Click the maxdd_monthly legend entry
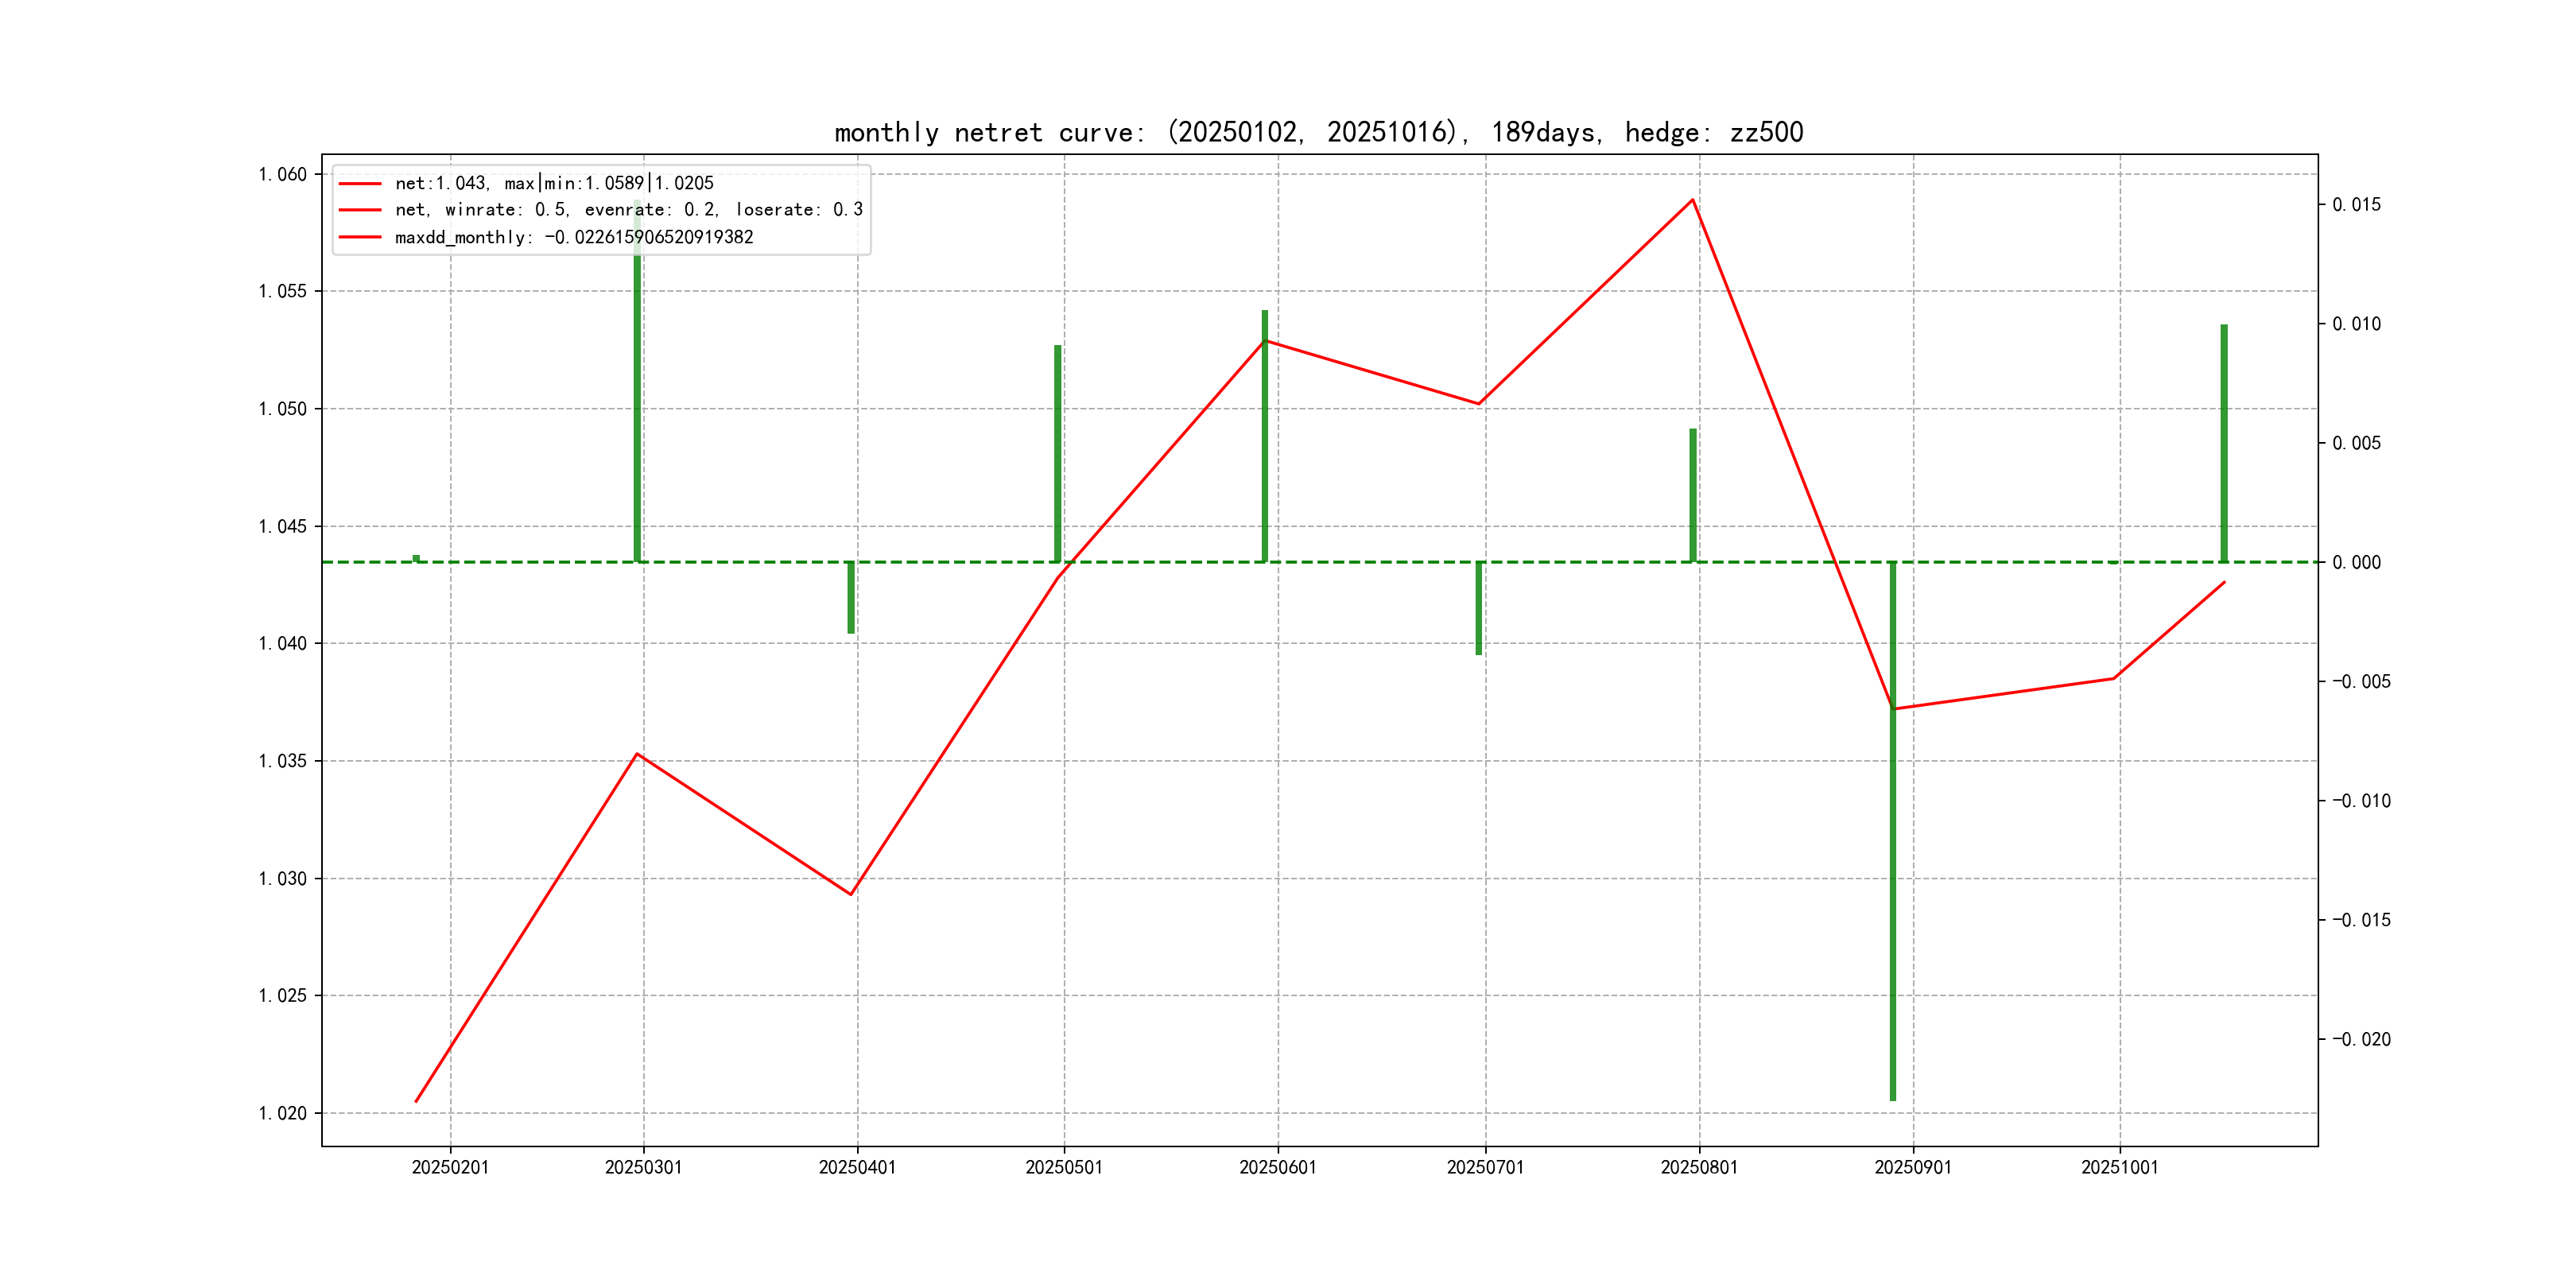Viewport: 2576px width, 1288px height. pos(573,238)
